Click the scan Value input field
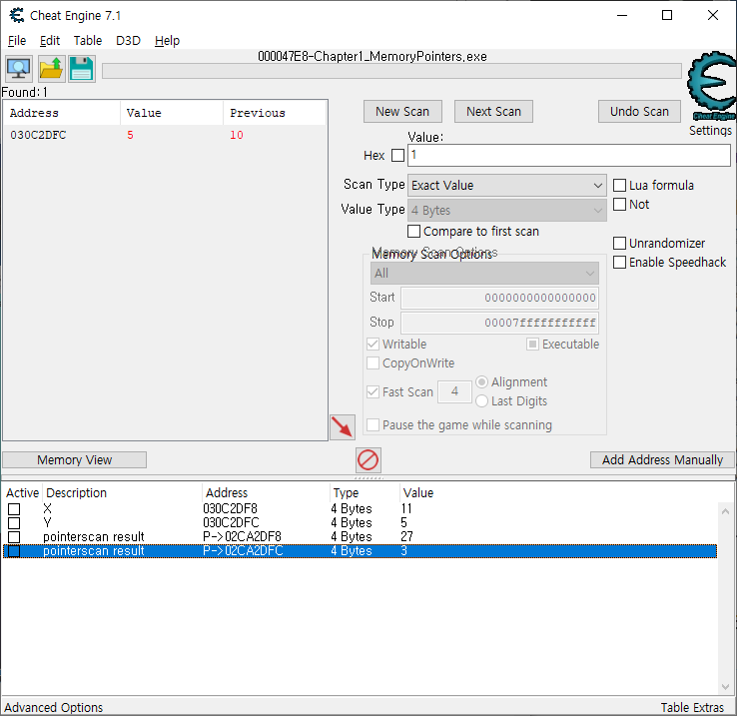Screen dimensions: 737x716 point(569,155)
